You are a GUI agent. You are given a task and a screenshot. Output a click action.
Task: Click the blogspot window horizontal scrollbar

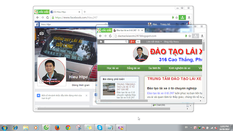pos(124,101)
